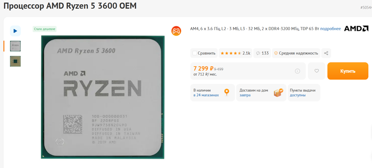
Task: Open the star rating 2.1k reviews
Action: [x=236, y=53]
